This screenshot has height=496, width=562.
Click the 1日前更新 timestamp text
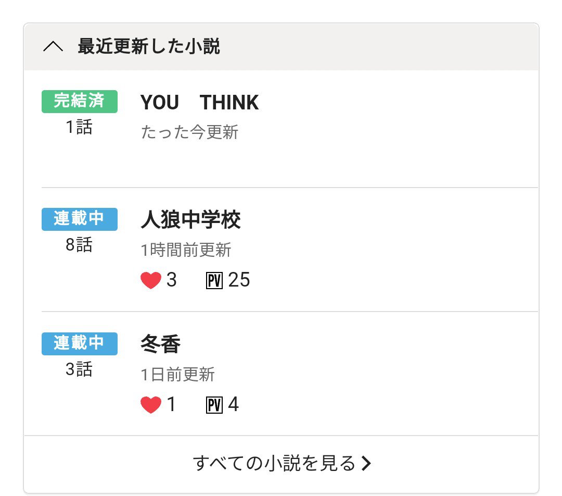177,374
